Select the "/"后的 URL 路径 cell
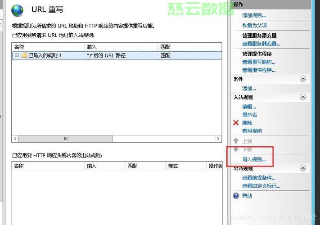 click(106, 55)
